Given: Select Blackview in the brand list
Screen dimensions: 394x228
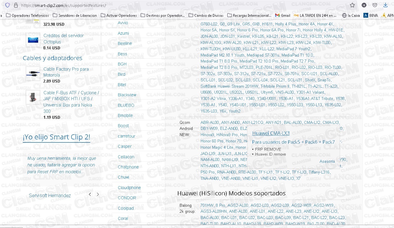Looking at the screenshot, I should 127,95.
